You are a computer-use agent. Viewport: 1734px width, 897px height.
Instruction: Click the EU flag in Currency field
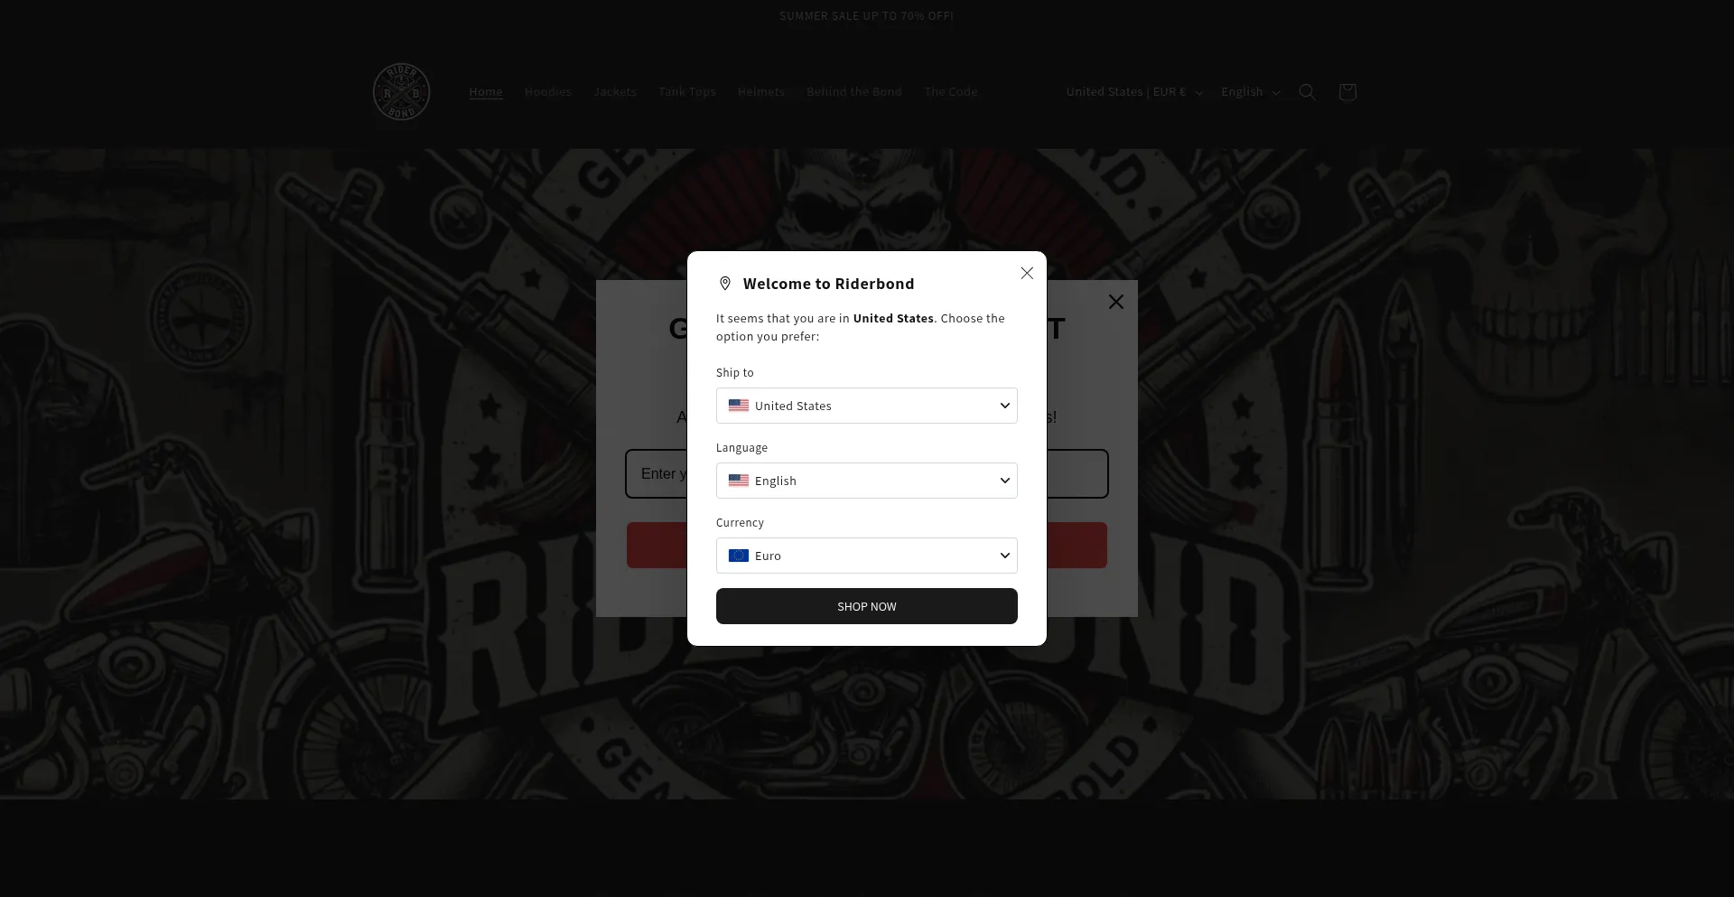(x=739, y=556)
